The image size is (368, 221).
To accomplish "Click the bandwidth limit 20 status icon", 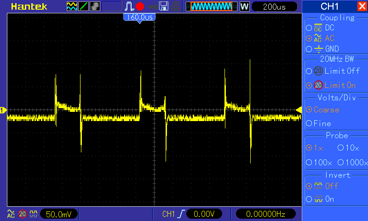I will (23, 214).
